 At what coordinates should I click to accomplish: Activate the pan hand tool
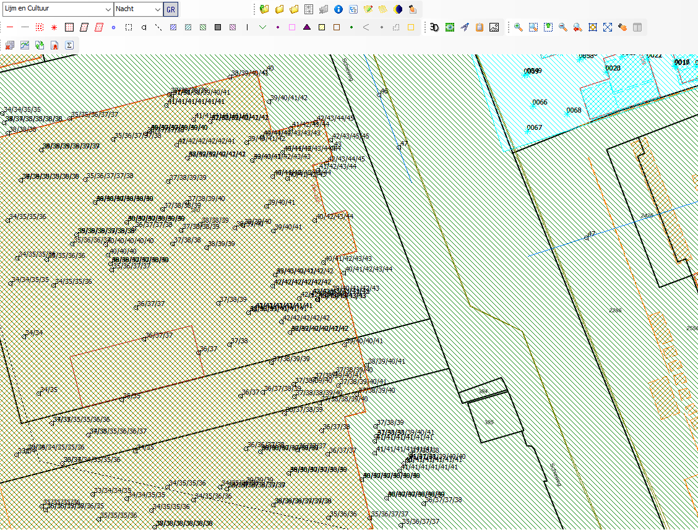click(623, 27)
